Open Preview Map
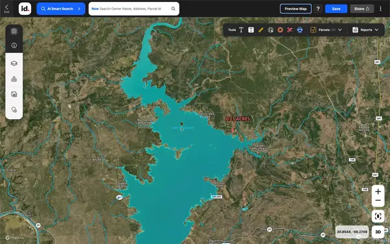This screenshot has height=244, width=390. [296, 8]
